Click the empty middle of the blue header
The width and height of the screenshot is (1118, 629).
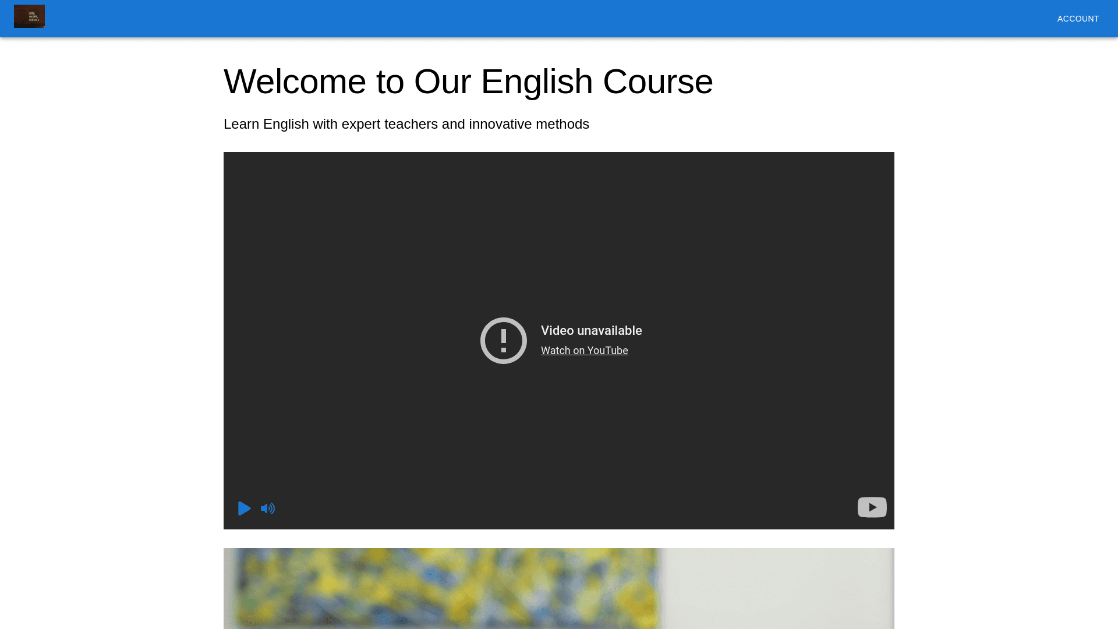(559, 19)
